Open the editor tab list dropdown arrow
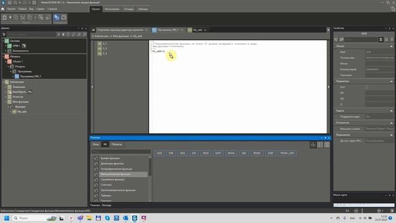396x223 pixels. click(329, 30)
